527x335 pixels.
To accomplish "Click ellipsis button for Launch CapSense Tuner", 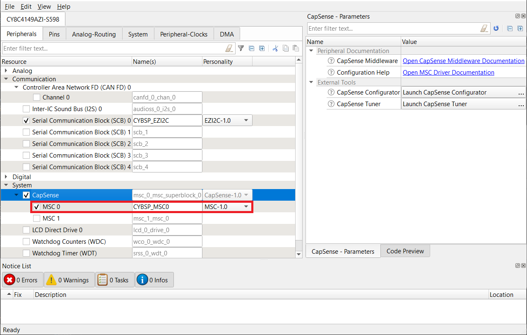I will (521, 104).
